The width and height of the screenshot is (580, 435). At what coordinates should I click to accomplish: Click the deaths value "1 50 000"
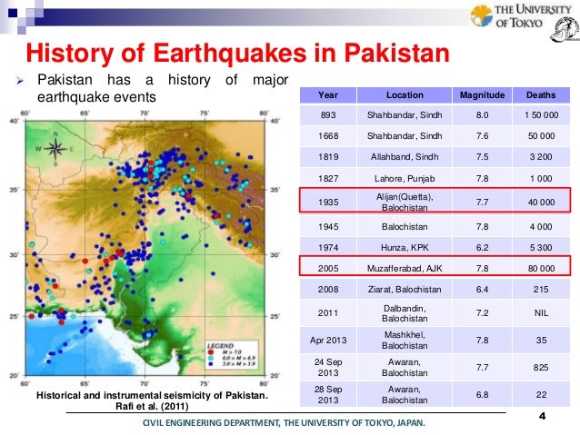tap(541, 115)
